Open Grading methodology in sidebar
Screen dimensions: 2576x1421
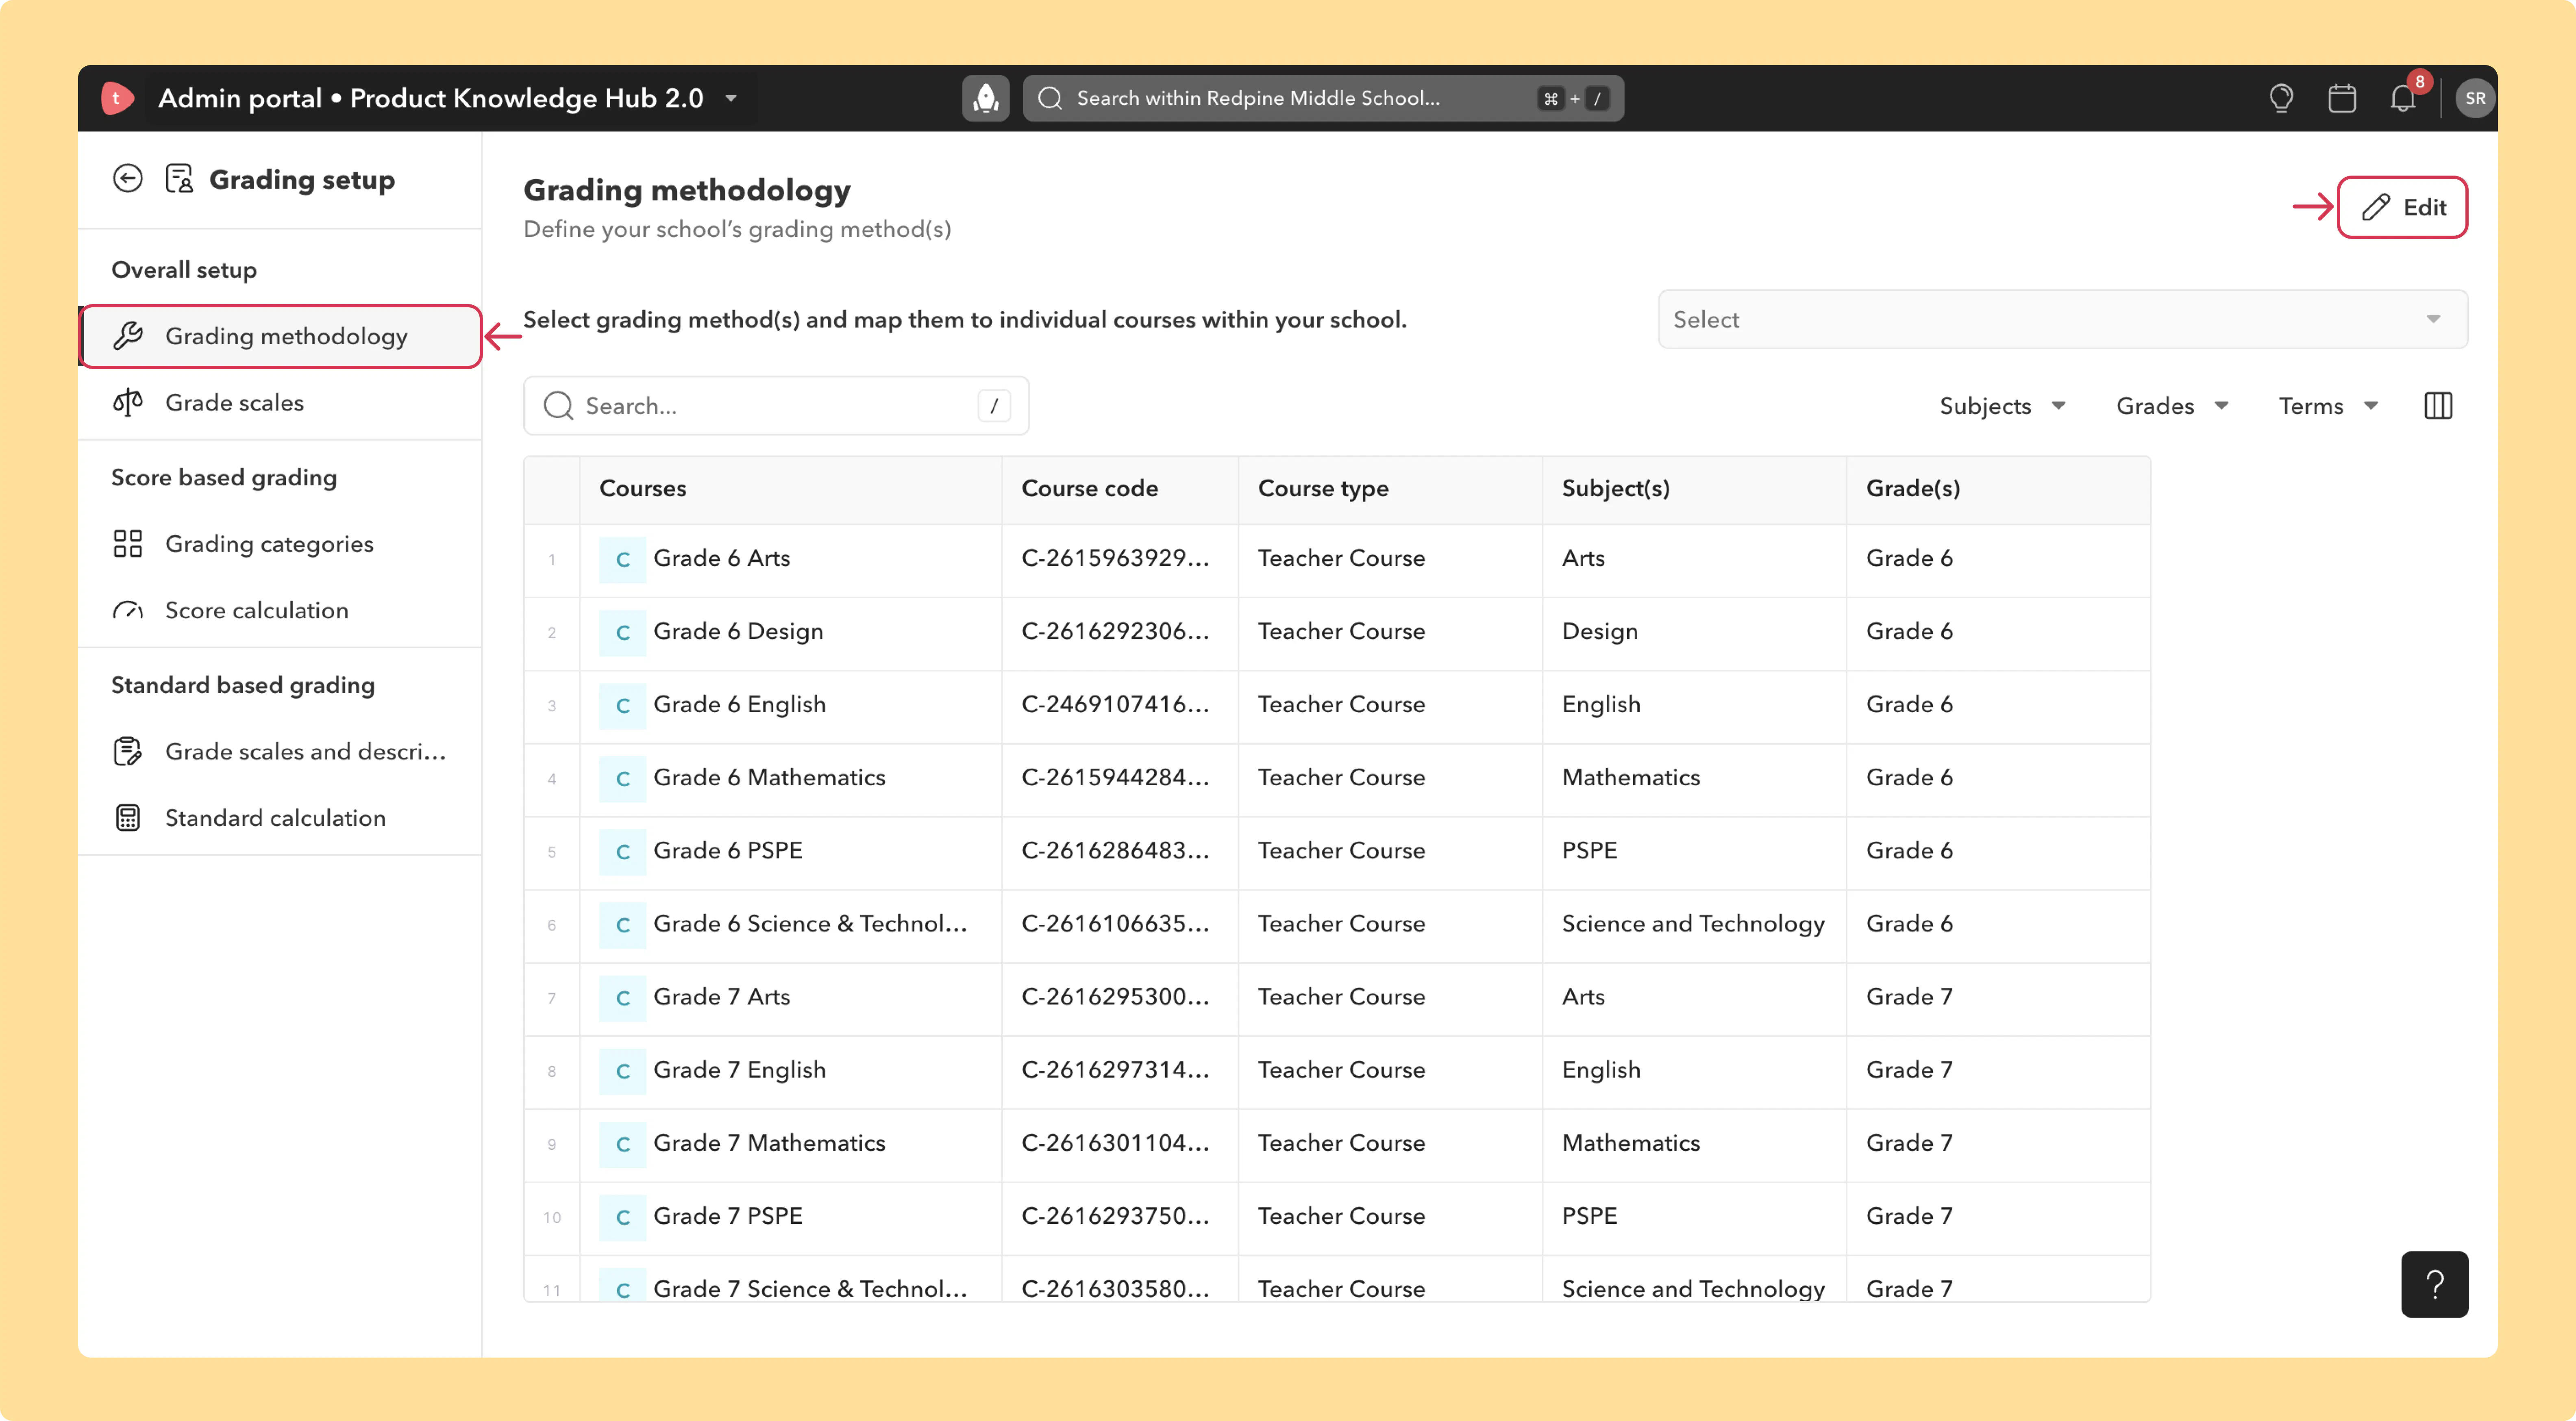[x=281, y=336]
